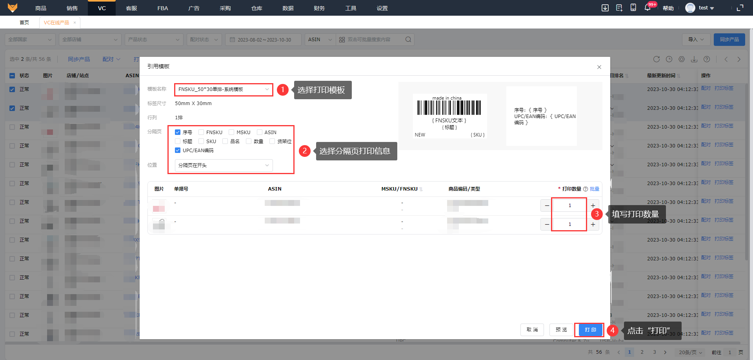Click the help question mark icon above the table

[x=707, y=59]
